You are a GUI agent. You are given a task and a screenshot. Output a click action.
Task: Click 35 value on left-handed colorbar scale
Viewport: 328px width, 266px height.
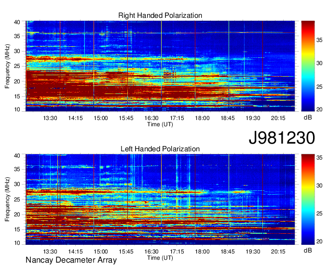[x=319, y=158]
